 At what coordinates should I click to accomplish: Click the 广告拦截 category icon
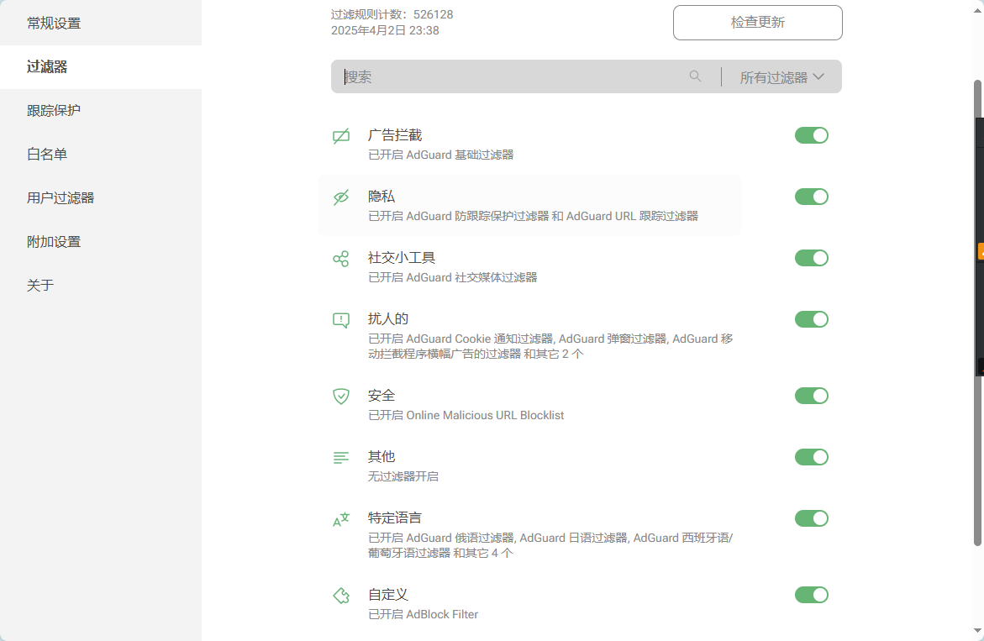pyautogui.click(x=341, y=136)
